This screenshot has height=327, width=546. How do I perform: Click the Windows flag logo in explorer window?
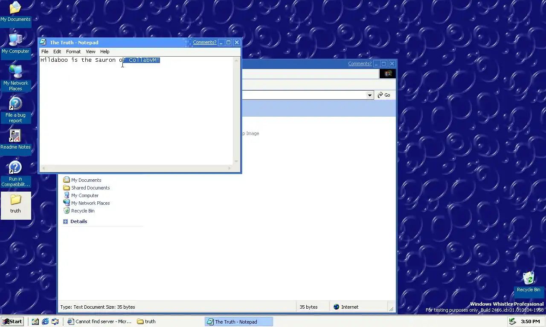[388, 74]
